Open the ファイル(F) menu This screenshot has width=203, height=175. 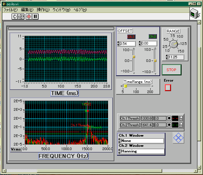pyautogui.click(x=10, y=10)
